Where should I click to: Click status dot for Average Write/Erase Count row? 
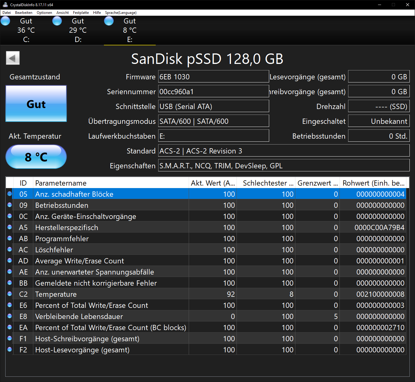10,260
